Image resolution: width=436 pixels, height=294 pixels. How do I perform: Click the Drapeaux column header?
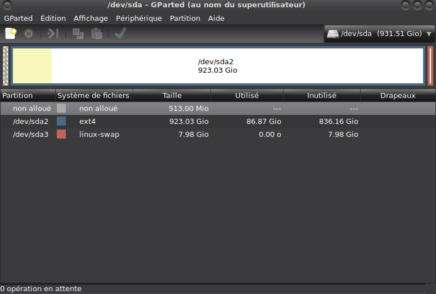[398, 96]
